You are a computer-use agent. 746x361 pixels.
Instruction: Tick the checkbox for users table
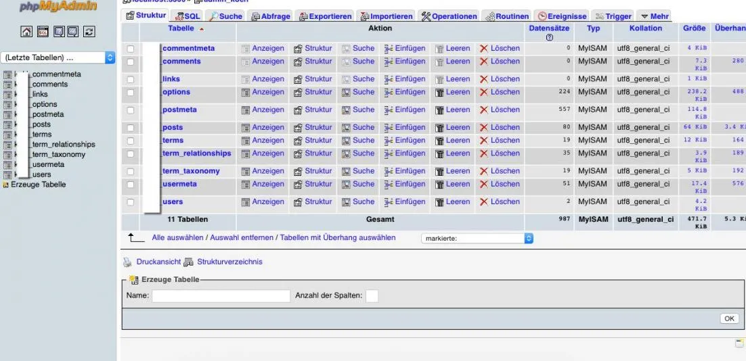[x=131, y=202]
